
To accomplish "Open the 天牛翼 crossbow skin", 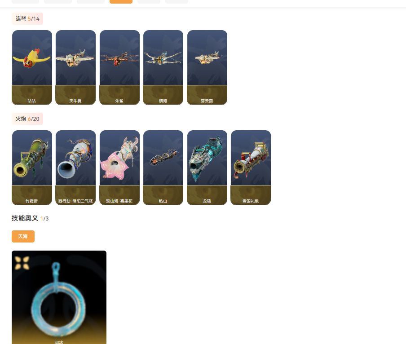I will point(75,67).
